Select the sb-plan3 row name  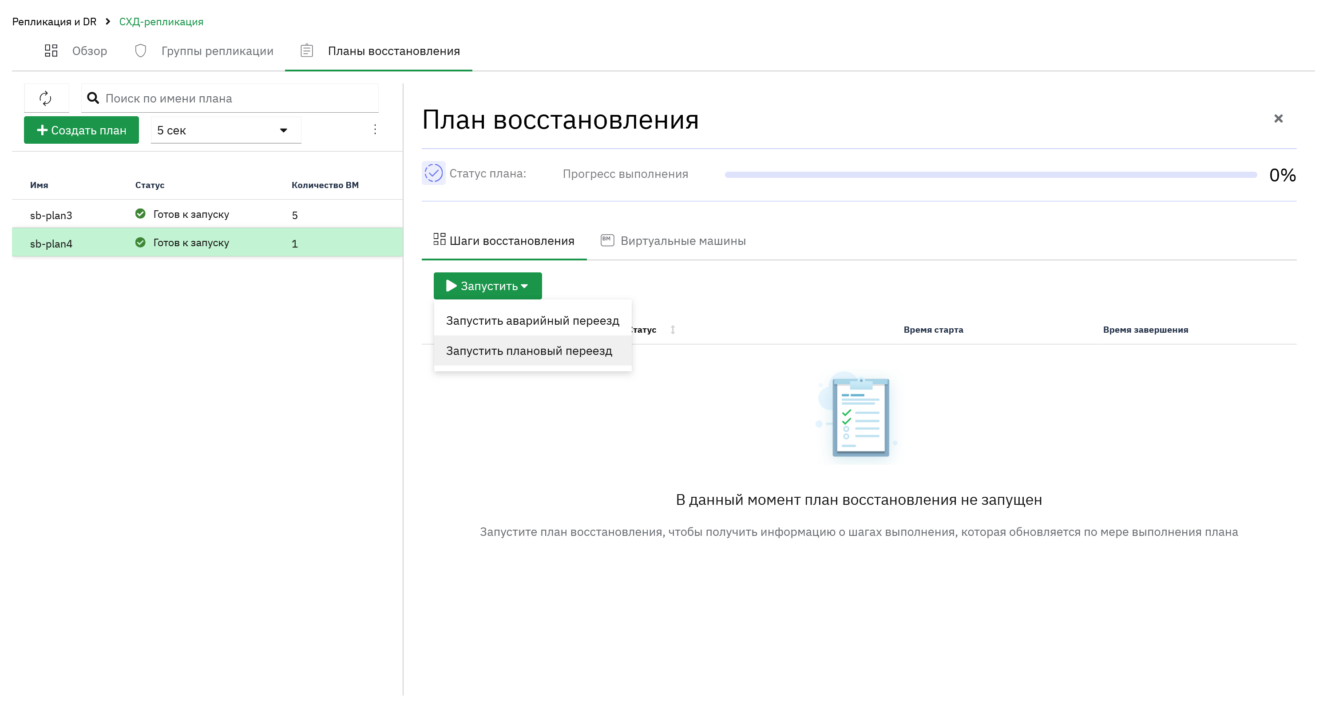coord(51,215)
